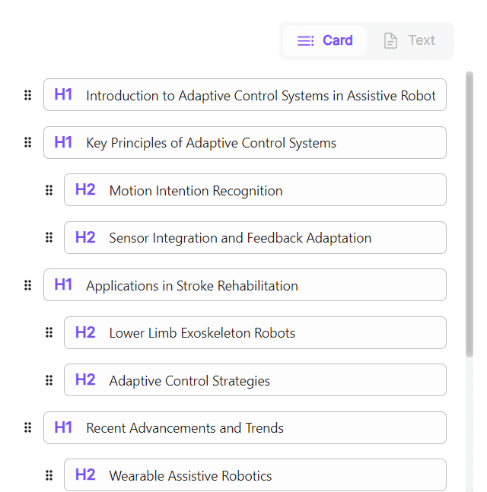
Task: Click Wearable Assistive Robotics heading text
Action: [190, 476]
